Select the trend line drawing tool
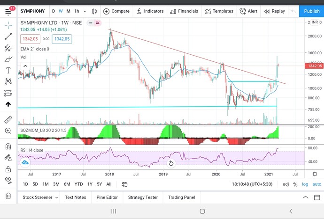Viewport: 324px width, 219px height. tap(8, 36)
